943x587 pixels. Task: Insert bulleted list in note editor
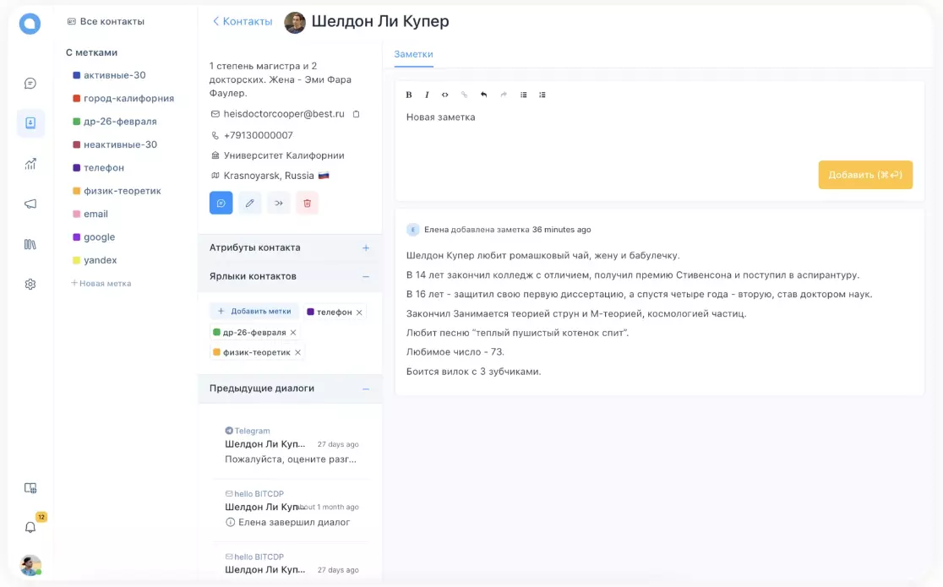pyautogui.click(x=523, y=95)
